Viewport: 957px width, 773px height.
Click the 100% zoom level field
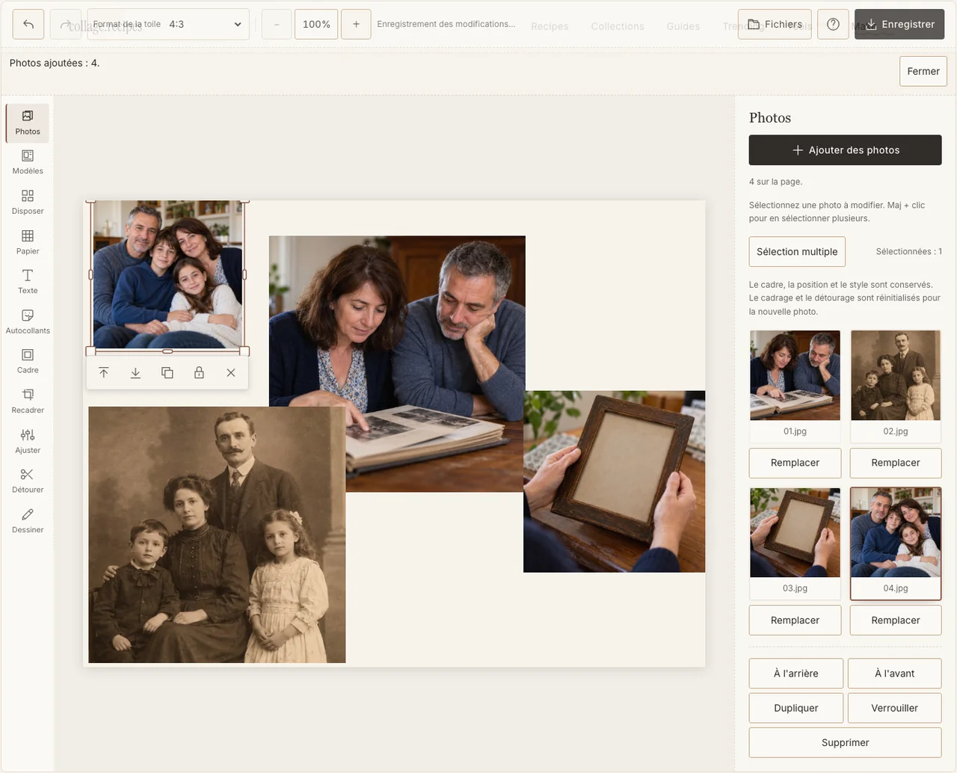tap(316, 24)
